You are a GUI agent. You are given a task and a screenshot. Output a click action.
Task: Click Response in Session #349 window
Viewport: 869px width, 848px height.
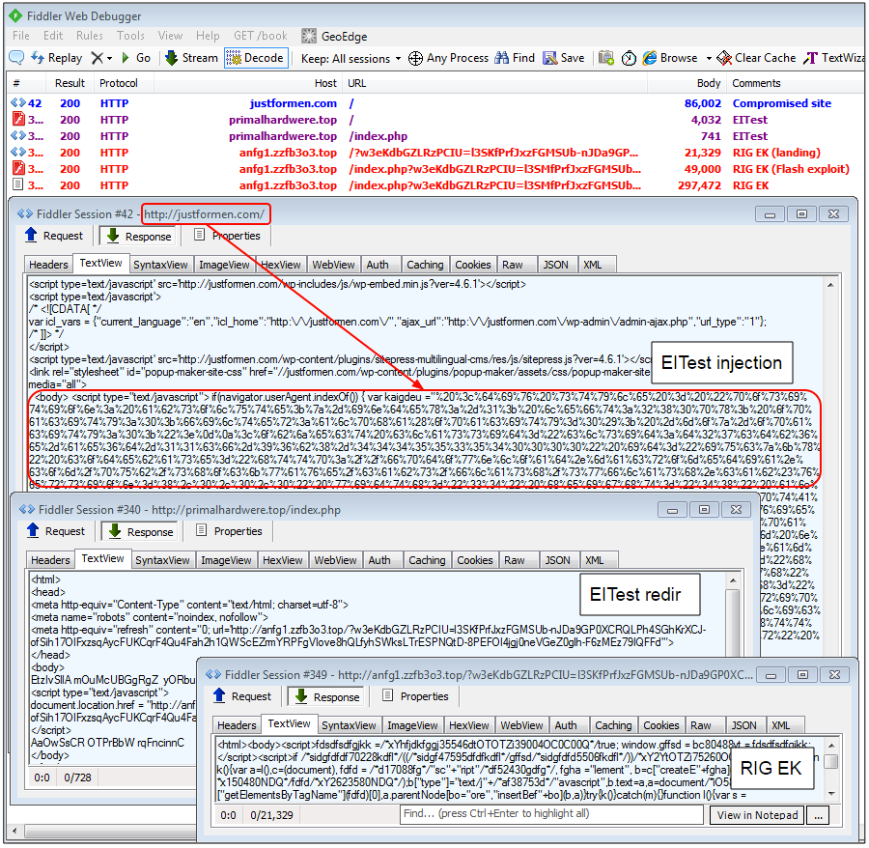click(x=327, y=697)
